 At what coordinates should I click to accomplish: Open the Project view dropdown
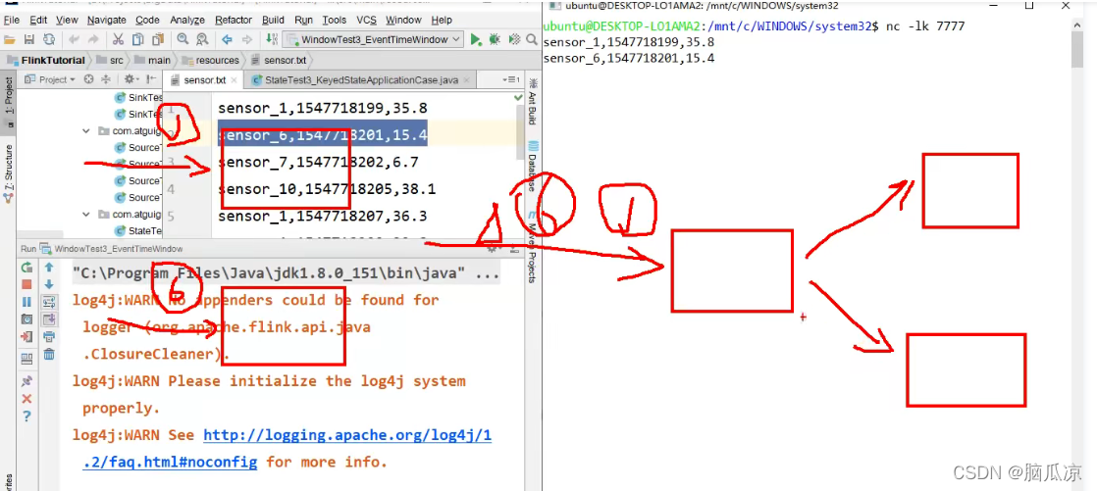(52, 79)
